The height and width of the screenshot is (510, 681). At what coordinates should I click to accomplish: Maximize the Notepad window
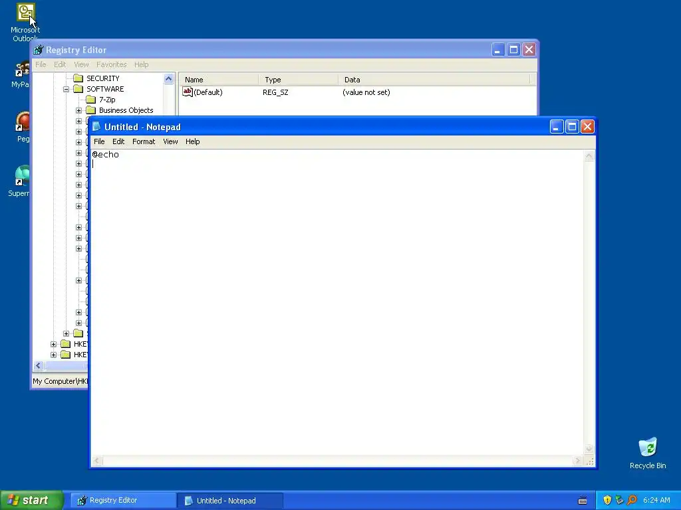(572, 127)
